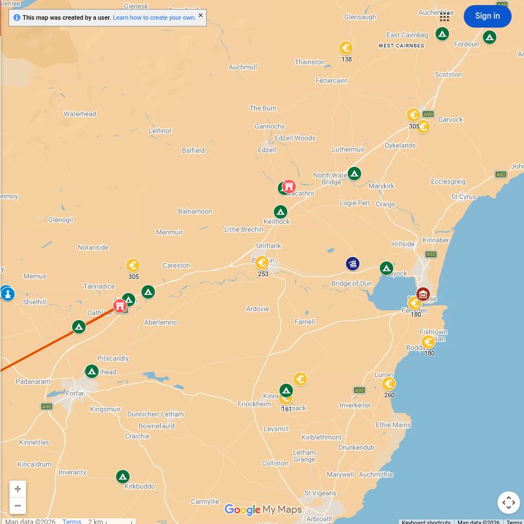Click the Sign in button
524x524 pixels.
click(x=487, y=16)
